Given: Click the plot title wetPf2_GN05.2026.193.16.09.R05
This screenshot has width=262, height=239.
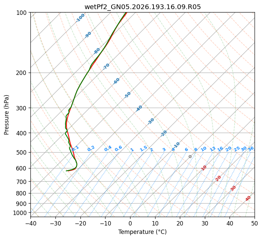Looking at the screenshot, I should [x=143, y=7].
